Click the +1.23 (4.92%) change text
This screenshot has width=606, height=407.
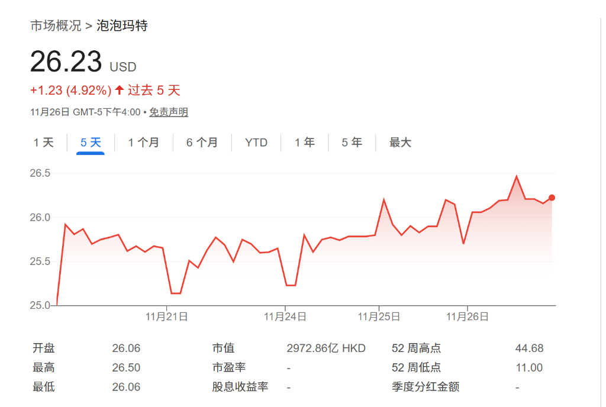tap(70, 90)
